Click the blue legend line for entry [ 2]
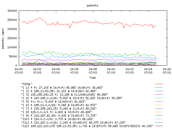Image resolution: width=172 pixels, height=129 pixels. pyautogui.click(x=159, y=91)
